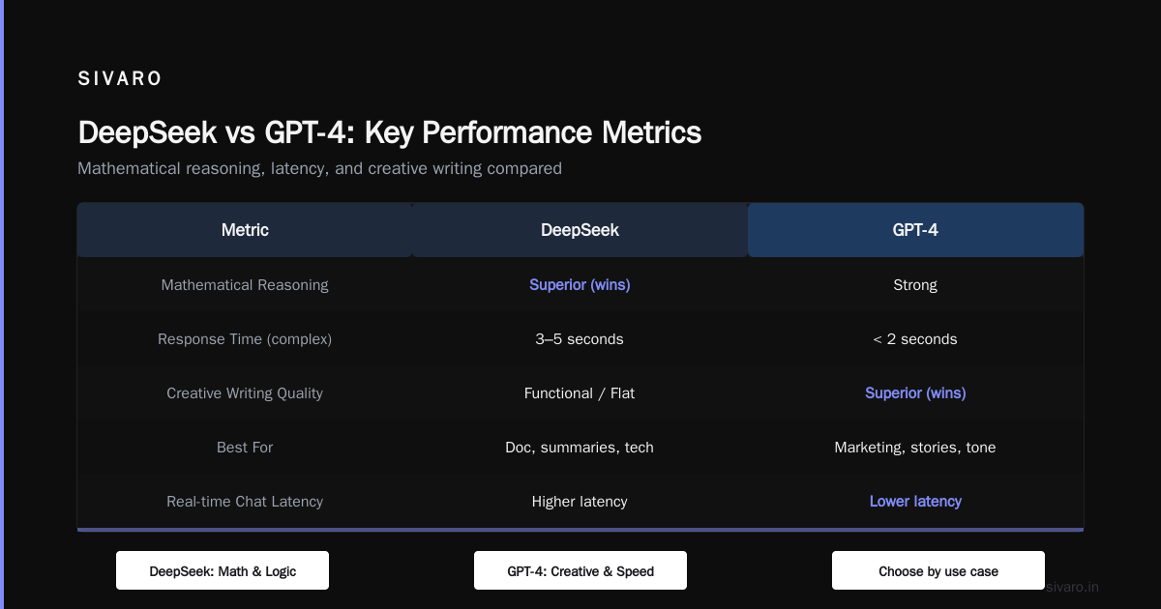
Task: Click the 'Doc, summaries, tech' cell
Action: pos(580,448)
